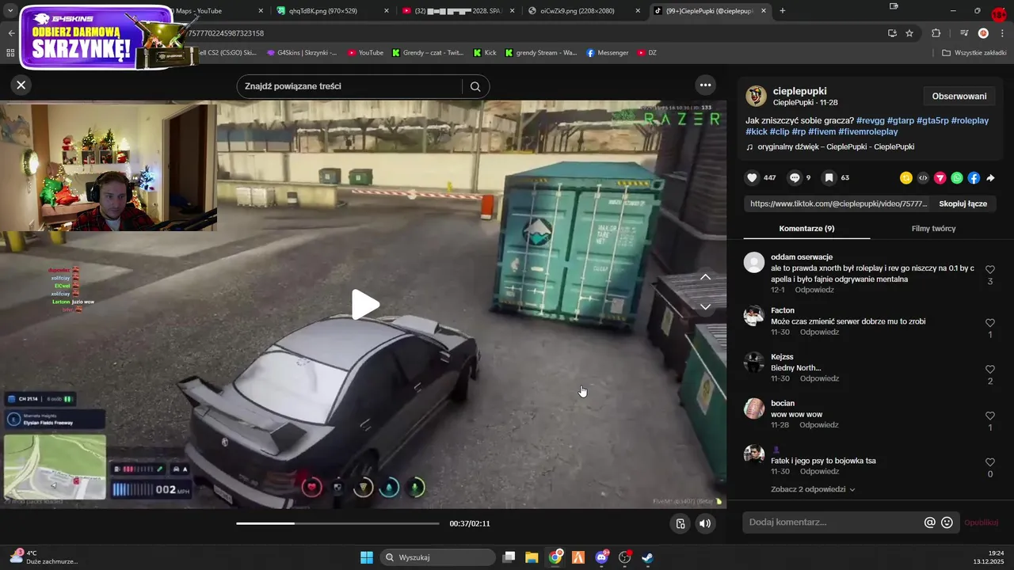Open comments via the speech bubble icon
Viewport: 1014px width, 570px height.
tap(795, 178)
